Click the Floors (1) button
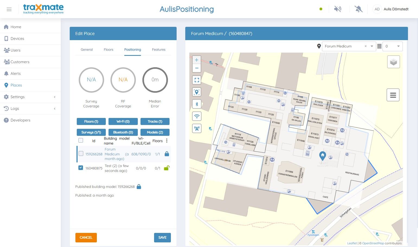Screen dimensions: 418x247 (91, 121)
